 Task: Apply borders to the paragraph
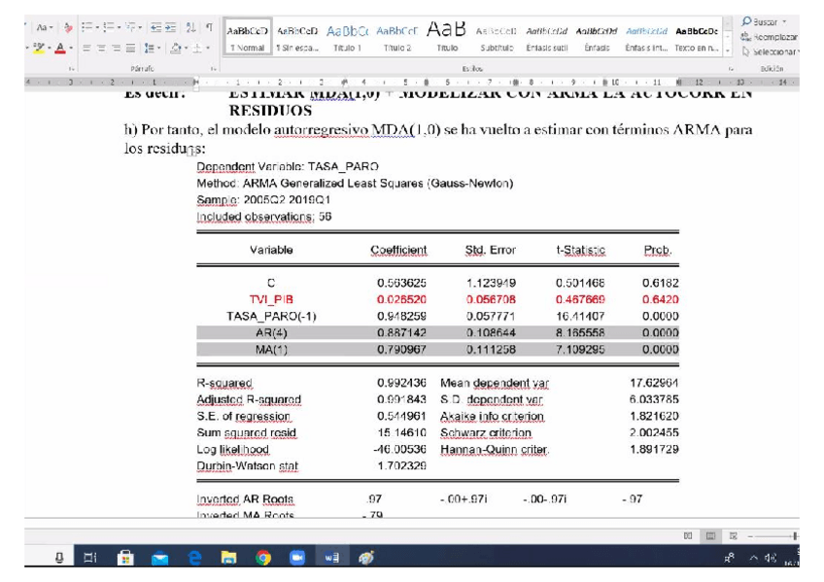(197, 49)
